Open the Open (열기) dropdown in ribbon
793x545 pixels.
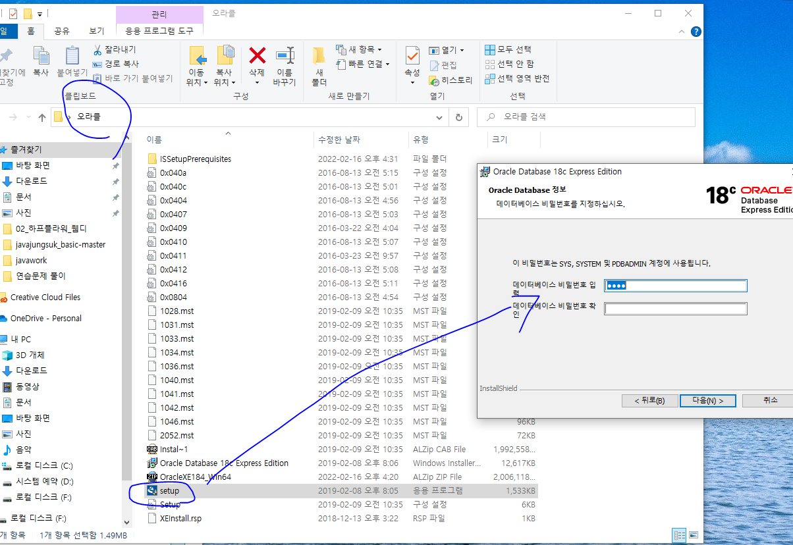pyautogui.click(x=447, y=50)
